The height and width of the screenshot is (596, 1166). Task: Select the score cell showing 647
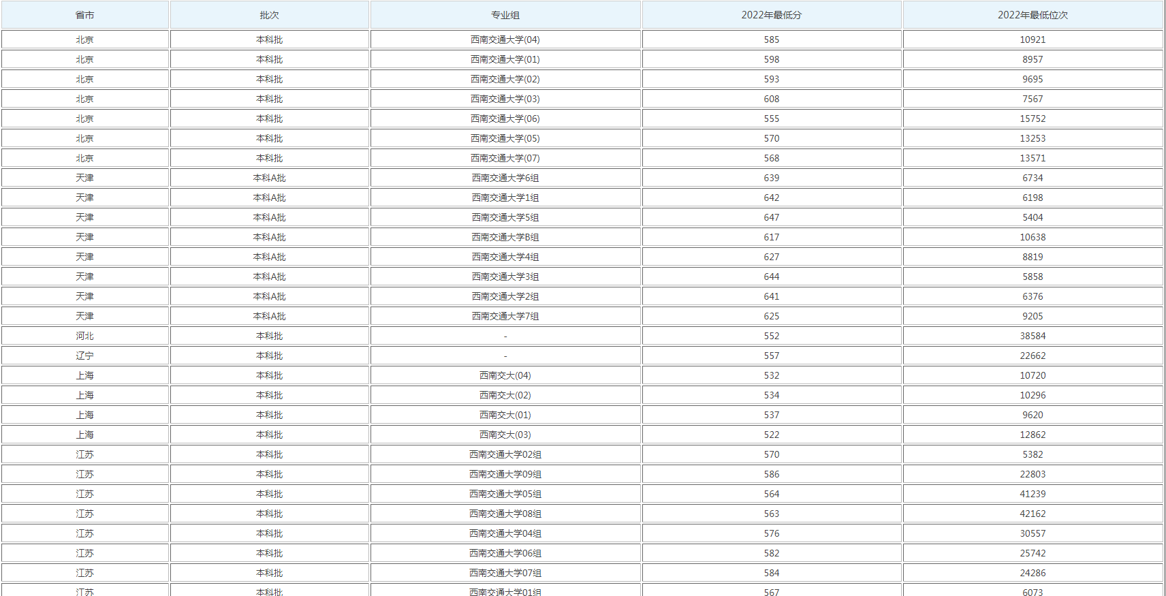(x=771, y=217)
